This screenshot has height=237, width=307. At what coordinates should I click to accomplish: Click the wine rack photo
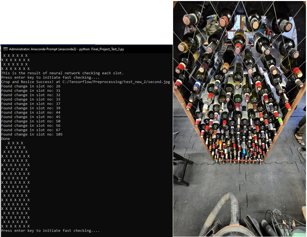(x=240, y=119)
